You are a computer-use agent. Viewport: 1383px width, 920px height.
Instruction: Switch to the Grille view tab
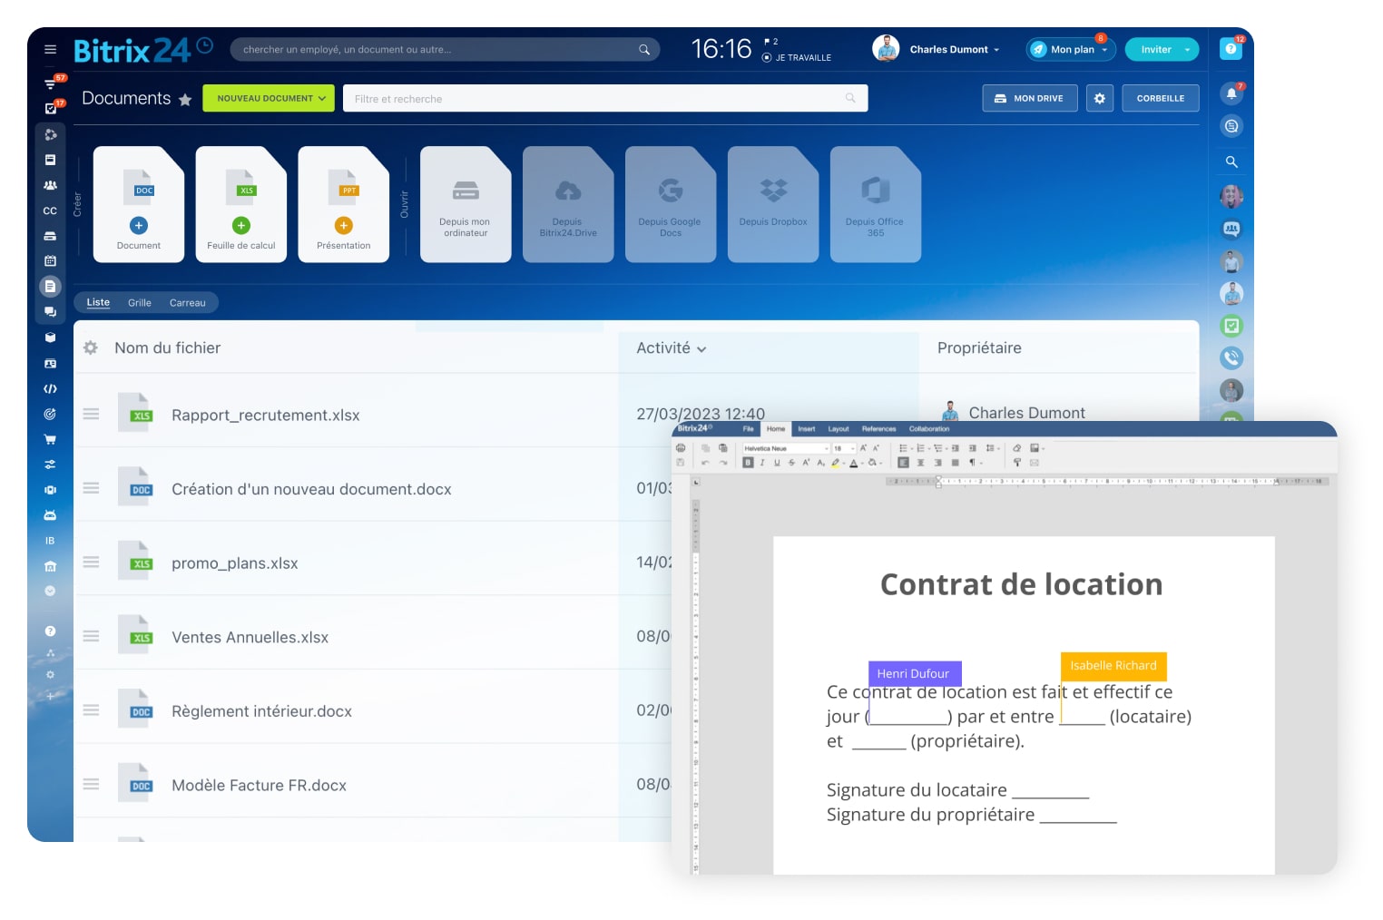(x=140, y=303)
